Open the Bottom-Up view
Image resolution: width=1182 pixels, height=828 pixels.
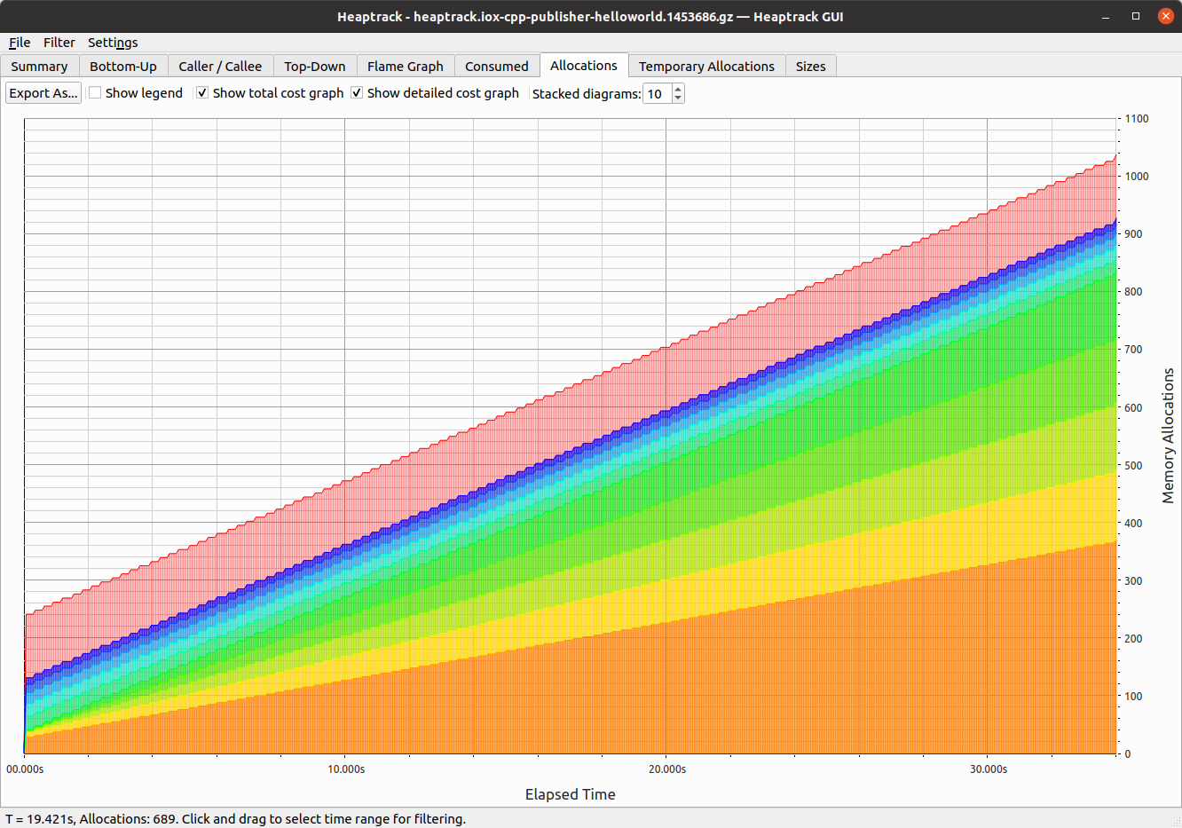coord(122,66)
